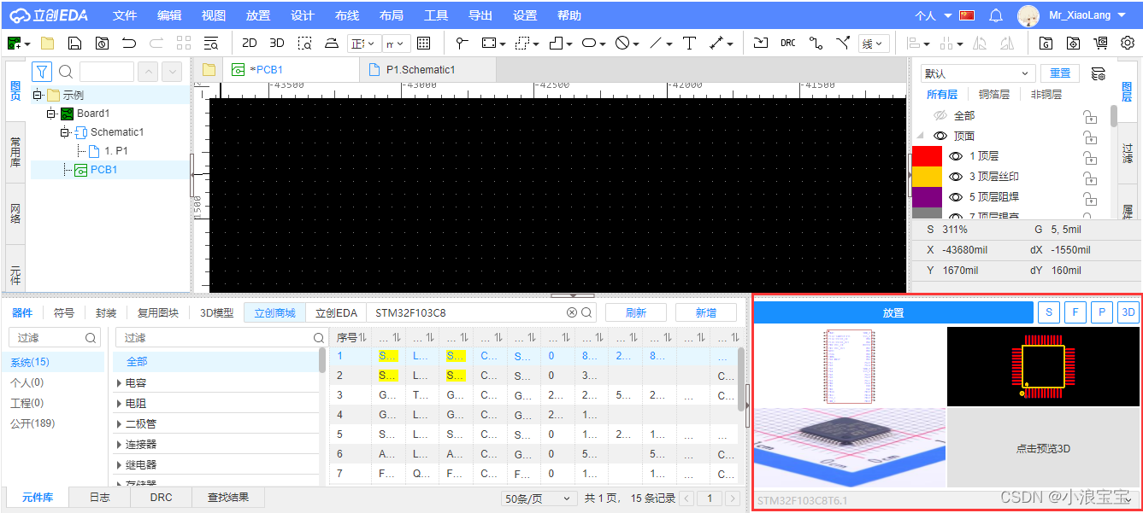The width and height of the screenshot is (1143, 513).
Task: Switch to the P1.Schematic1 tab
Action: point(420,70)
